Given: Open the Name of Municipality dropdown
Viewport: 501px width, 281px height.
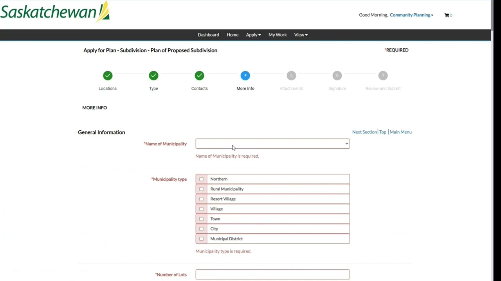Looking at the screenshot, I should [272, 144].
